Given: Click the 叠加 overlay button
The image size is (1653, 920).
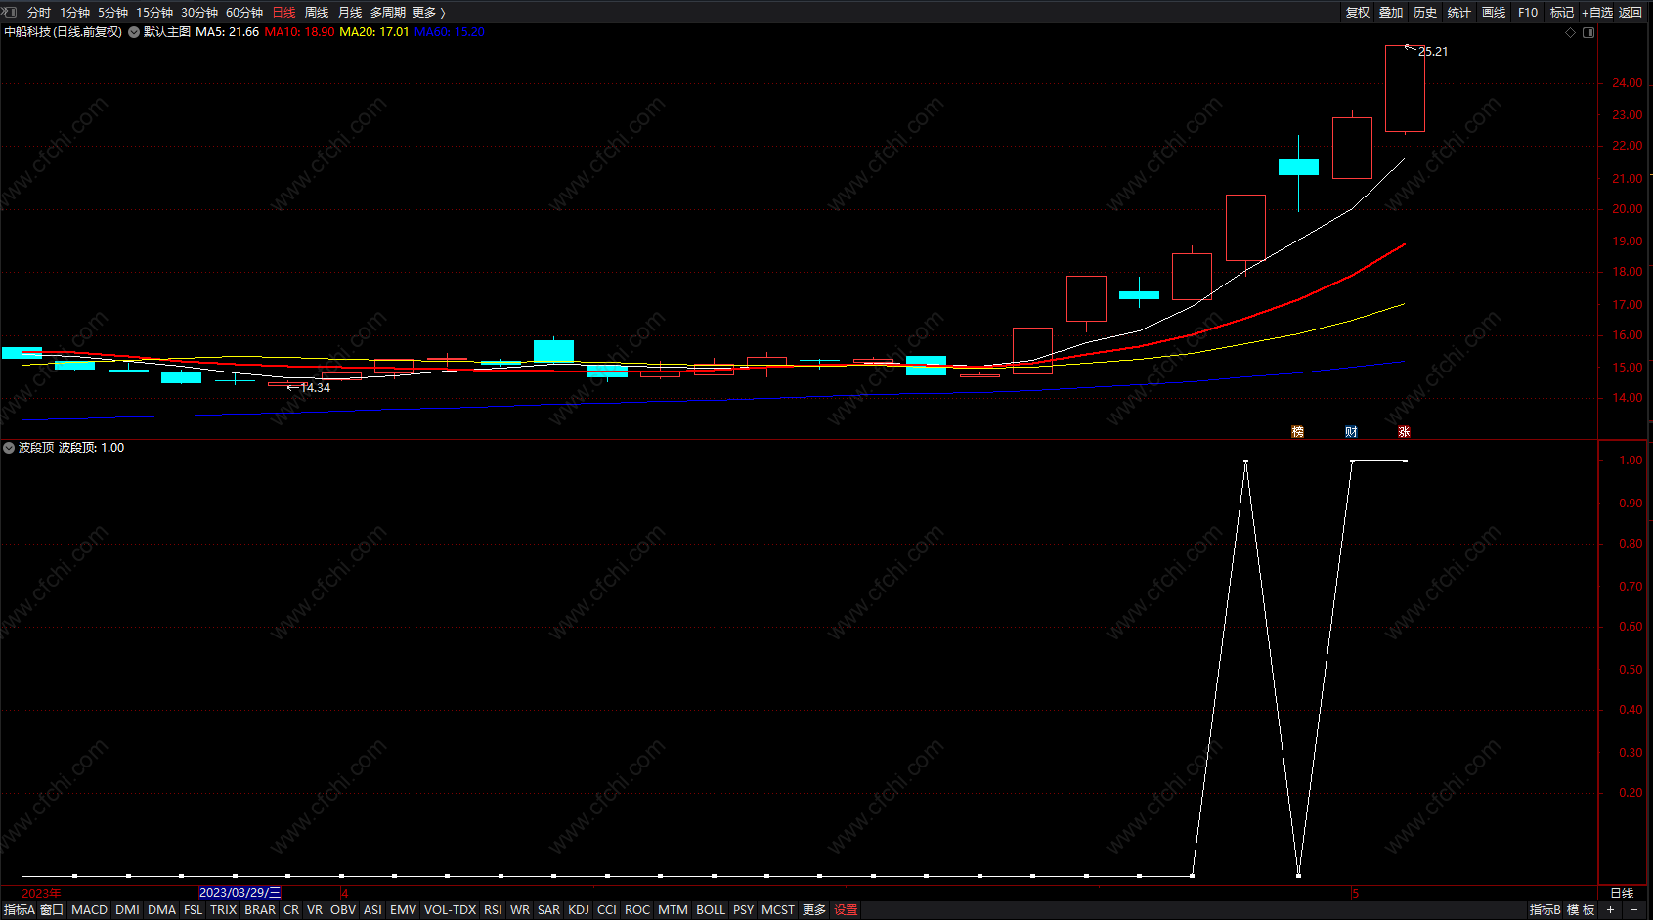Looking at the screenshot, I should click(1391, 13).
